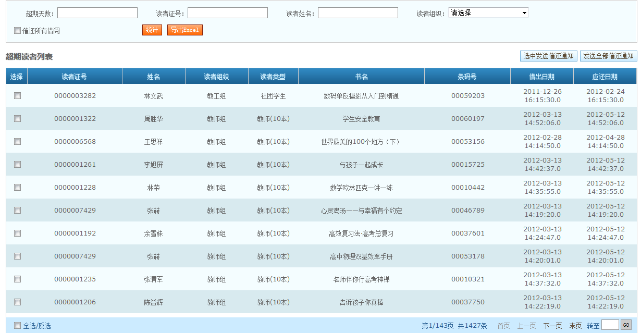Open the 读者组织 dropdown
Screen dimensions: 641x333
[488, 13]
